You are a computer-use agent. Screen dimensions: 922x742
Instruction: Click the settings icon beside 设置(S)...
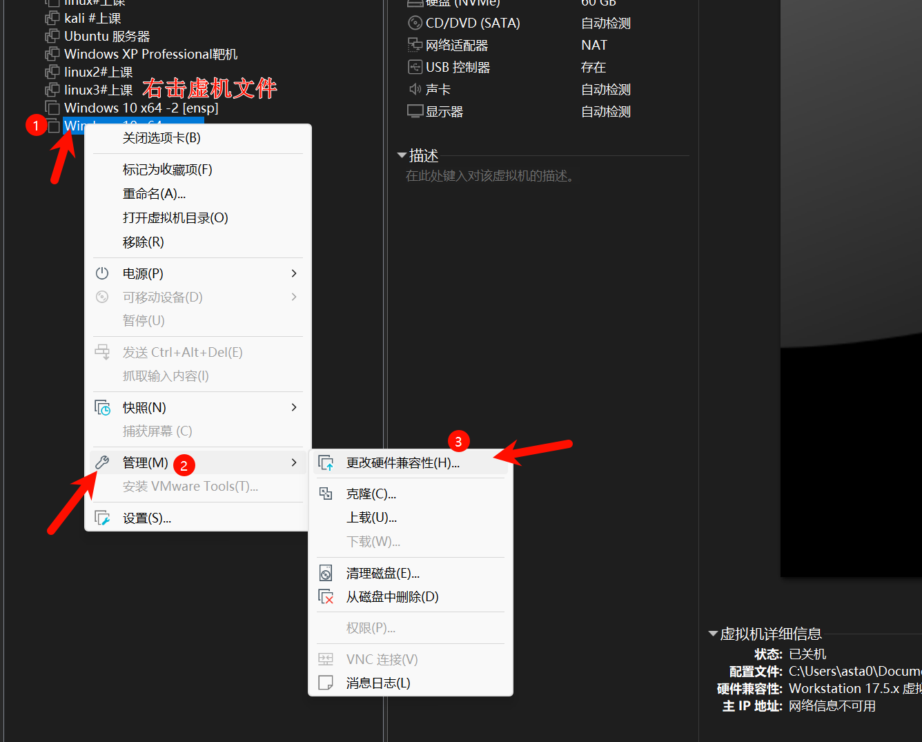pyautogui.click(x=102, y=518)
